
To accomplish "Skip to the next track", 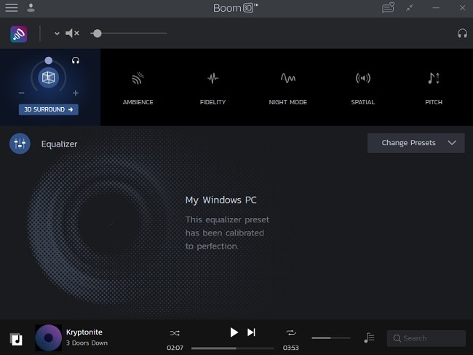I will [x=251, y=332].
